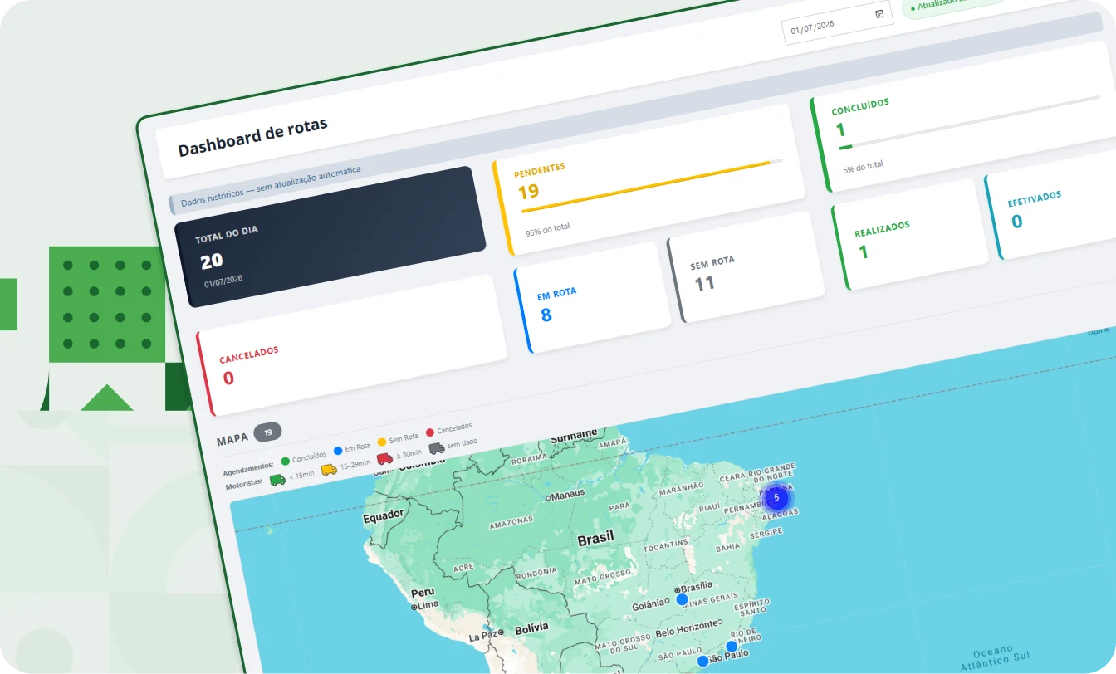Click the gray 19 badge beside MAPA
Image resolution: width=1116 pixels, height=674 pixels.
click(267, 432)
